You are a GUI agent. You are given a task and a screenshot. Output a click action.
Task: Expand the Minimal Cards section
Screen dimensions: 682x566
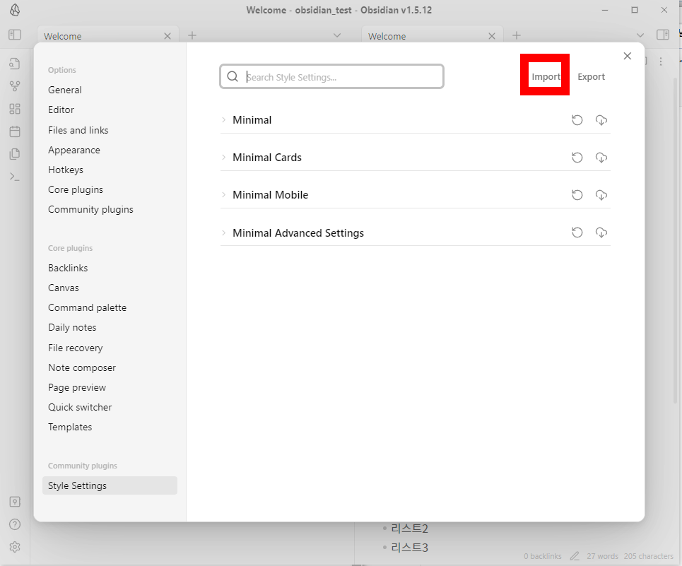point(223,158)
